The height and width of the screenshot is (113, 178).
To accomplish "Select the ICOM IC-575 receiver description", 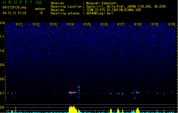I will [x=114, y=10].
